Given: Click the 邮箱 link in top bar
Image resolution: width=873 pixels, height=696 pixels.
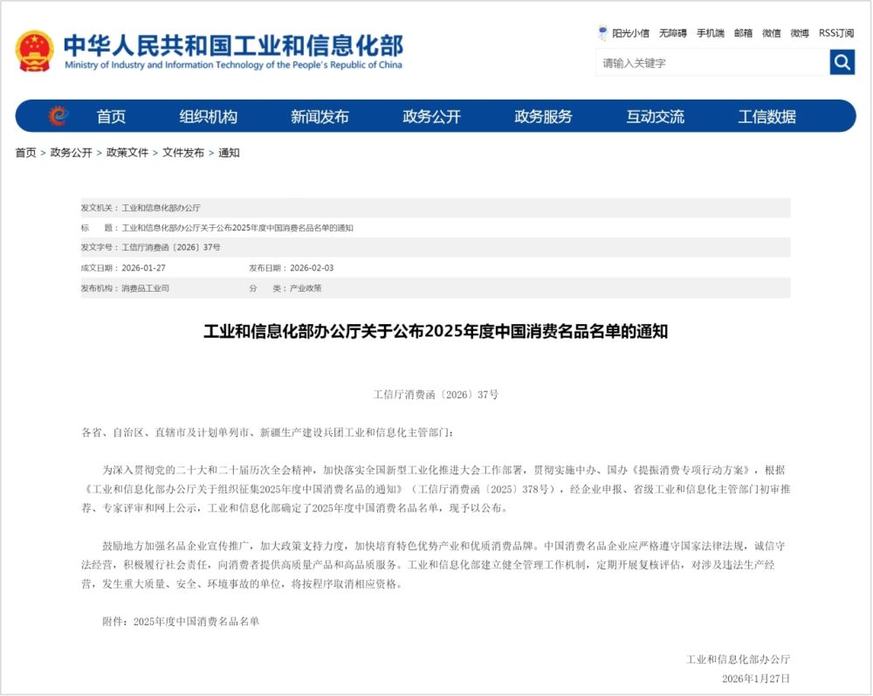Looking at the screenshot, I should (x=743, y=33).
